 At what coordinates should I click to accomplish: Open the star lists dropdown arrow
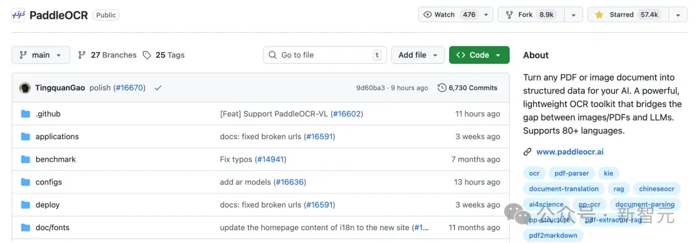678,15
